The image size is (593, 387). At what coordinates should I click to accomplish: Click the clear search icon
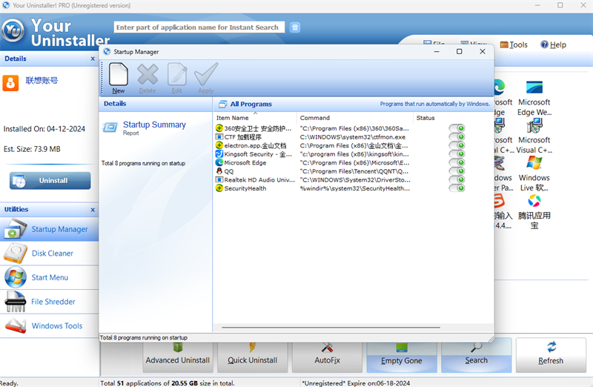(x=295, y=27)
